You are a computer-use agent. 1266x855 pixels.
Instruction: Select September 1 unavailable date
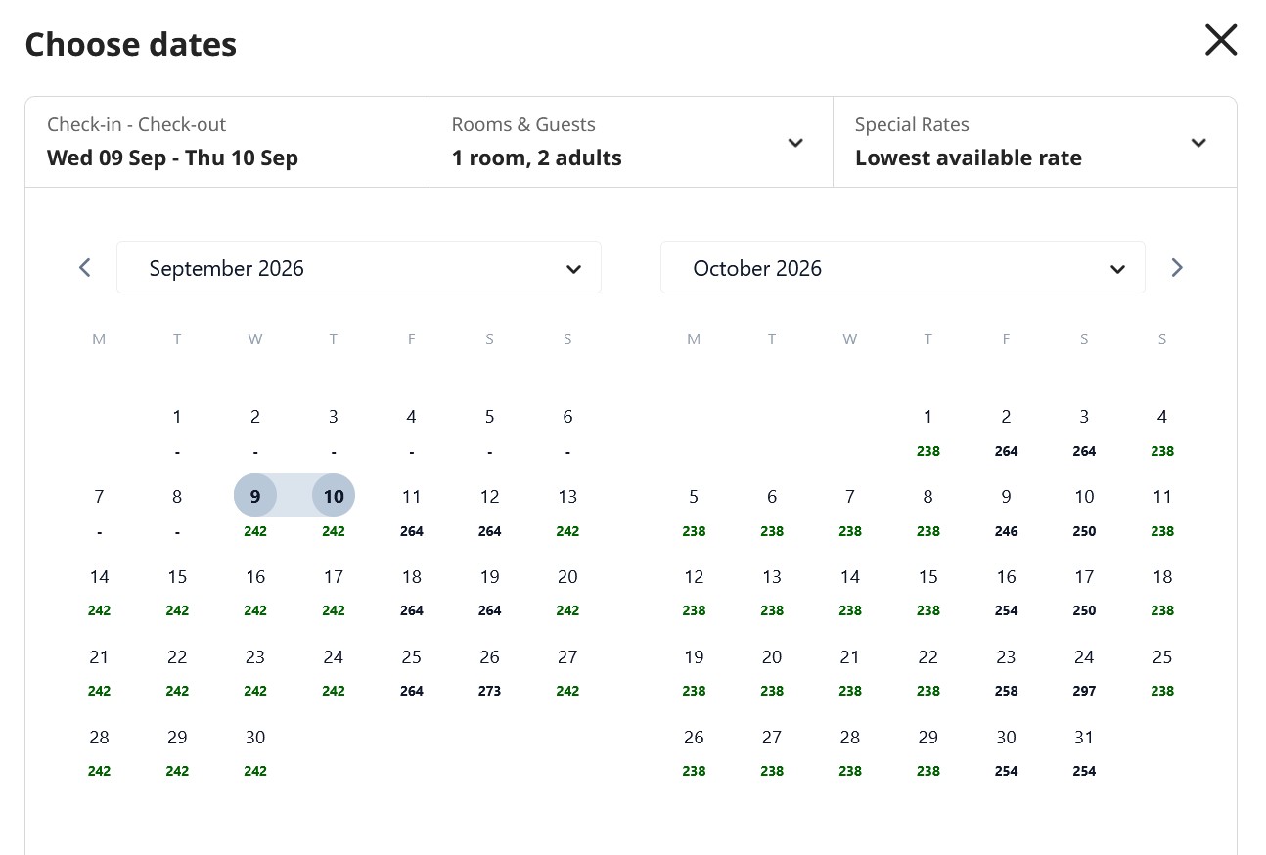point(177,430)
